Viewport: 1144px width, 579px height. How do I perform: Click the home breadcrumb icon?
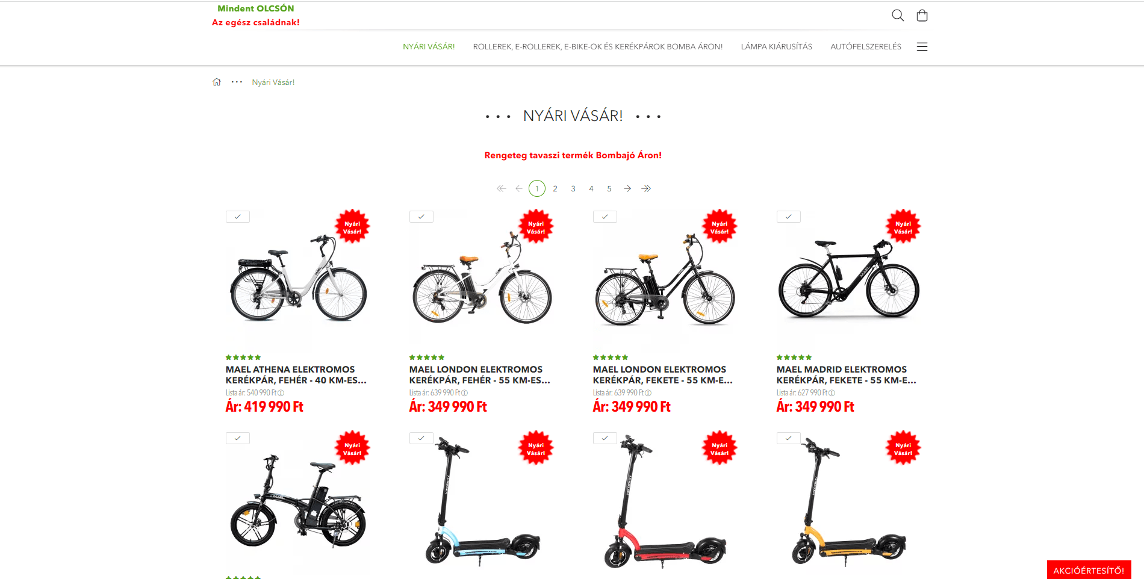[217, 82]
